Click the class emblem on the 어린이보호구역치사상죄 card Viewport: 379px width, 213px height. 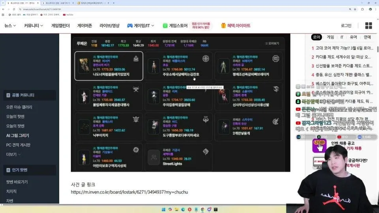pos(136,150)
